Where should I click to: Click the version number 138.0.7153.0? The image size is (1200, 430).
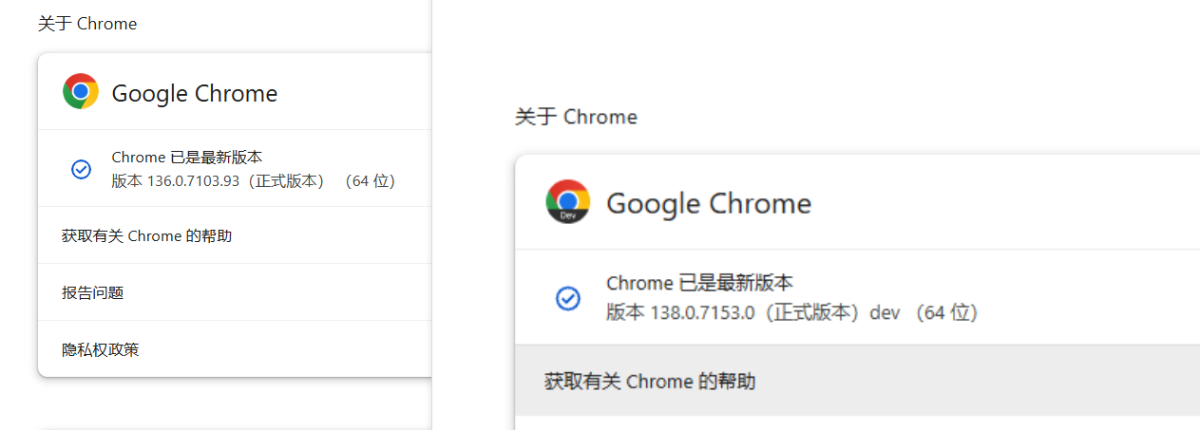click(x=702, y=312)
